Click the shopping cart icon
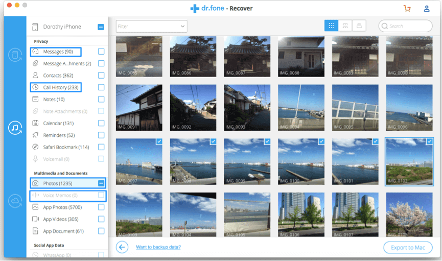Image resolution: width=442 pixels, height=261 pixels. coord(407,9)
